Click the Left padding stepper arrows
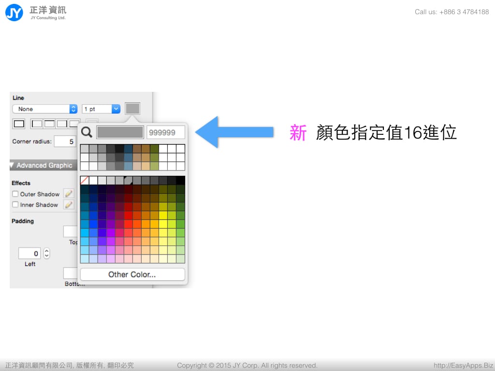 [47, 253]
